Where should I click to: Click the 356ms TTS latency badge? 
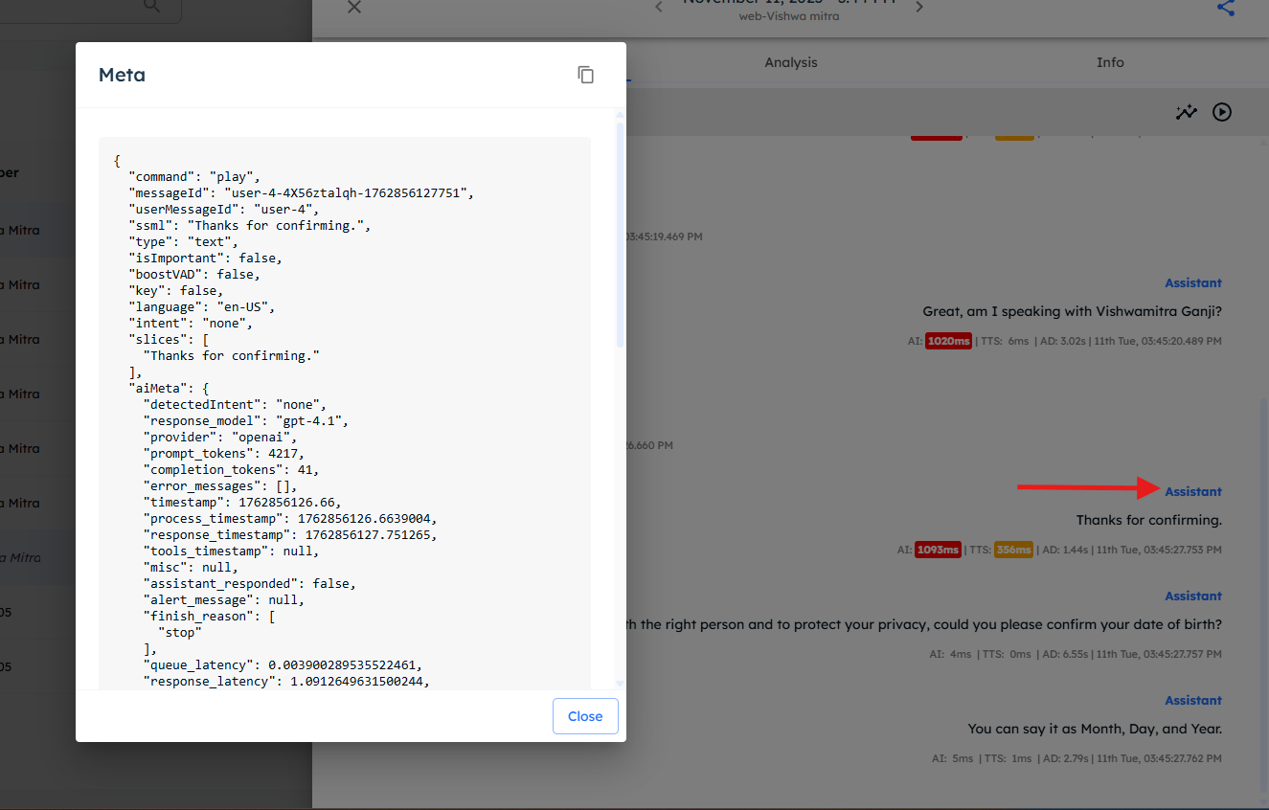1013,550
